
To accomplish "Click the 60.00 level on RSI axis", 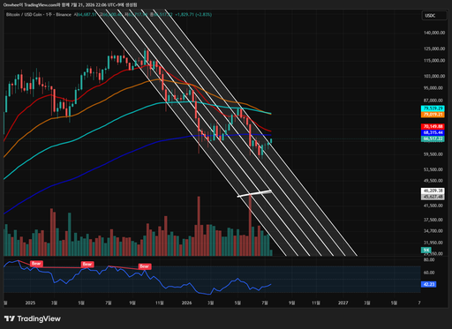I will (x=429, y=273).
